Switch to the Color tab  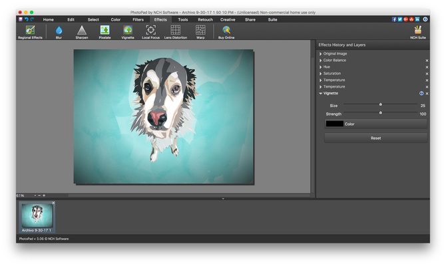115,19
